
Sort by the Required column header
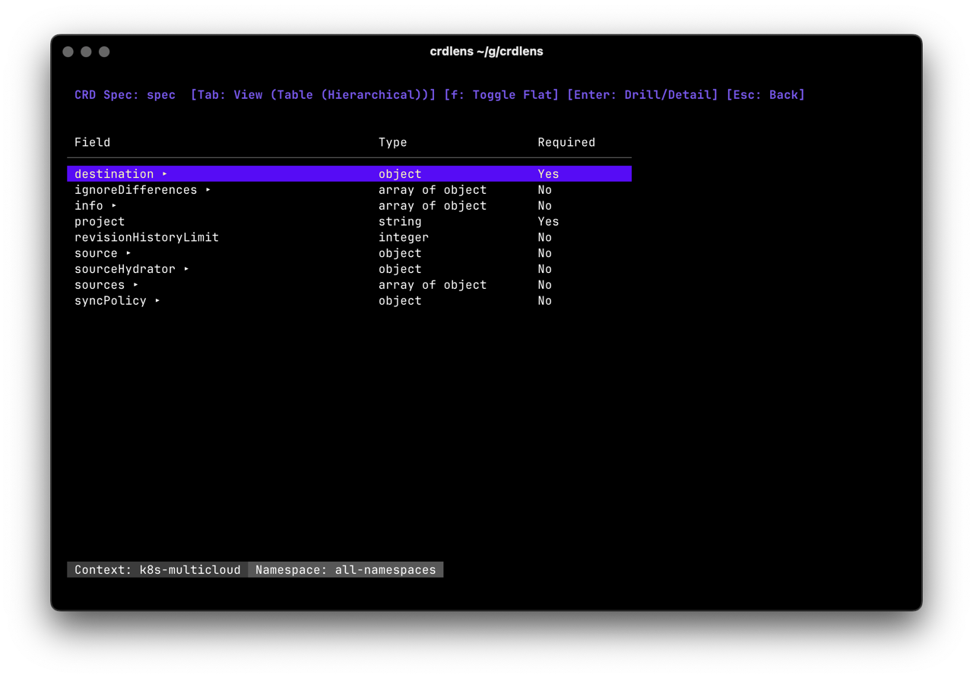(x=566, y=142)
